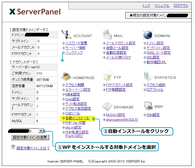Open the サーバー情報 link

coord(75,48)
